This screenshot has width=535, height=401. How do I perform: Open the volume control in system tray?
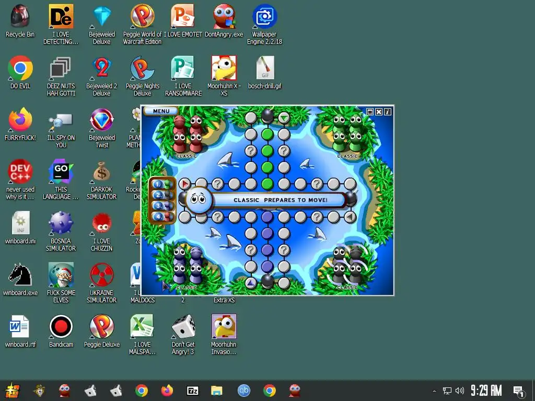pyautogui.click(x=460, y=391)
